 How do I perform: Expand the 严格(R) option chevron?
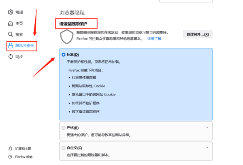207,127
